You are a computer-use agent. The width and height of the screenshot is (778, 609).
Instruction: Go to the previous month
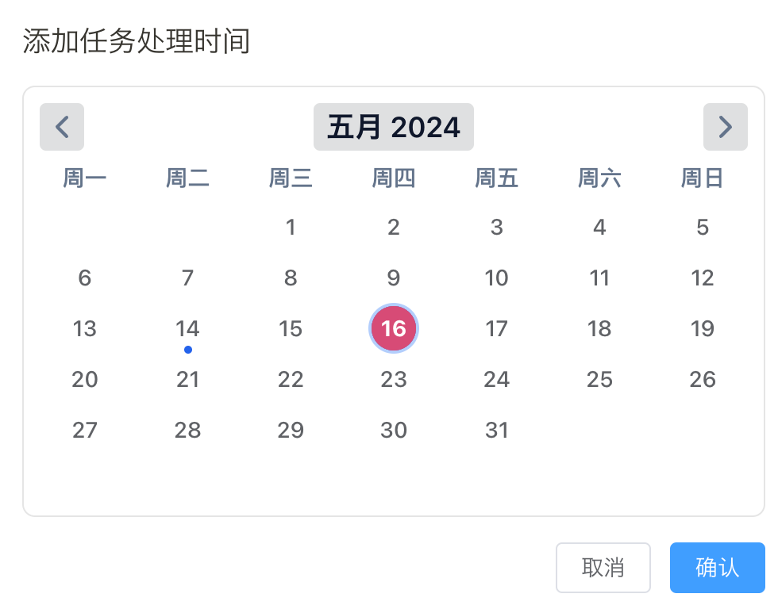[x=62, y=127]
